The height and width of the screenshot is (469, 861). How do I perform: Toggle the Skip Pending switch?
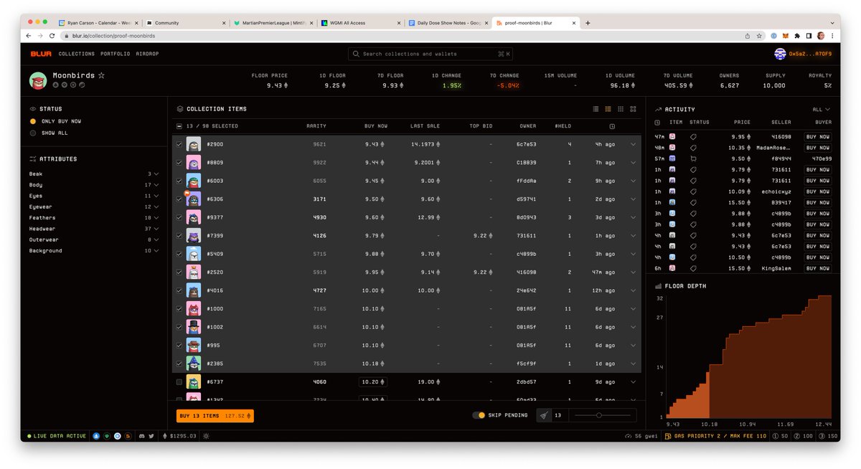[479, 415]
